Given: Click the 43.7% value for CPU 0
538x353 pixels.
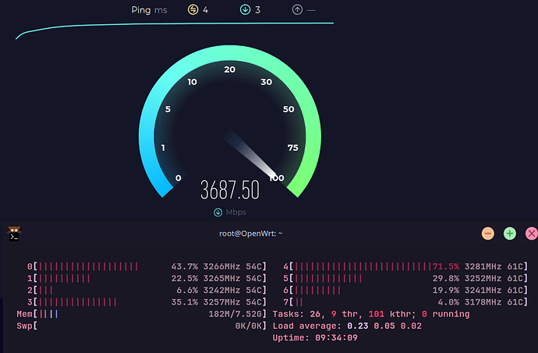Looking at the screenshot, I should coord(185,267).
